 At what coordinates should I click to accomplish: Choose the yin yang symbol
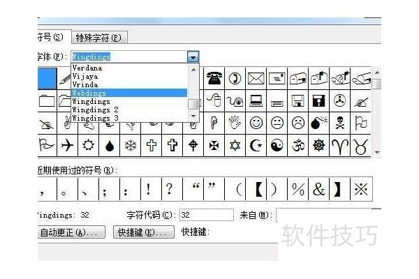[277, 146]
